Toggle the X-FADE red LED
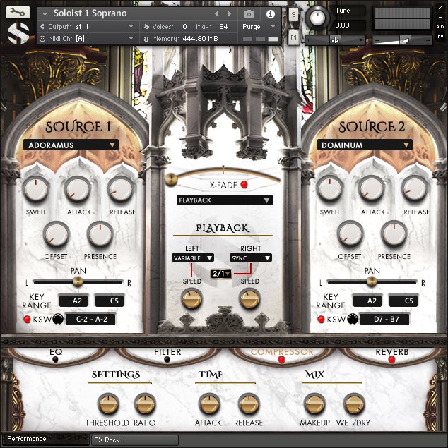This screenshot has height=448, width=448. click(x=244, y=186)
